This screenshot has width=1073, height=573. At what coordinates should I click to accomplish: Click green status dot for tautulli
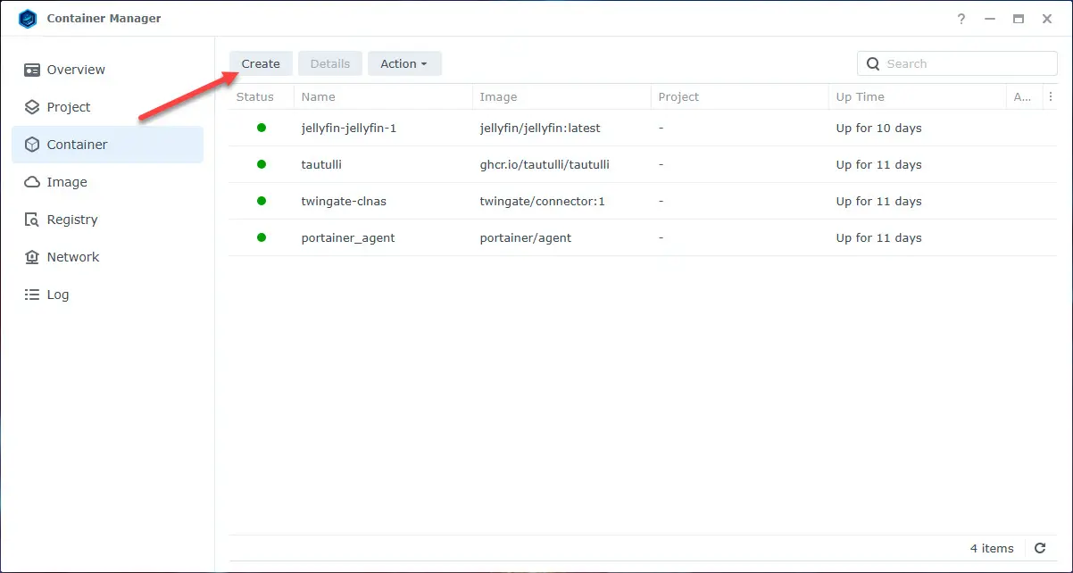click(262, 164)
